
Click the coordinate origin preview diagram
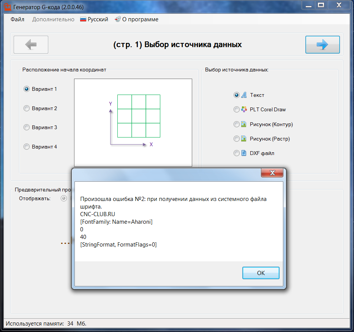(133, 123)
